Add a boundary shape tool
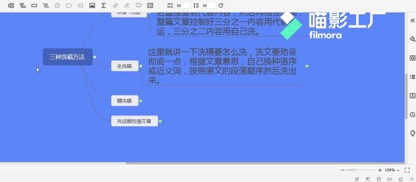The image size is (416, 182). 69,5
